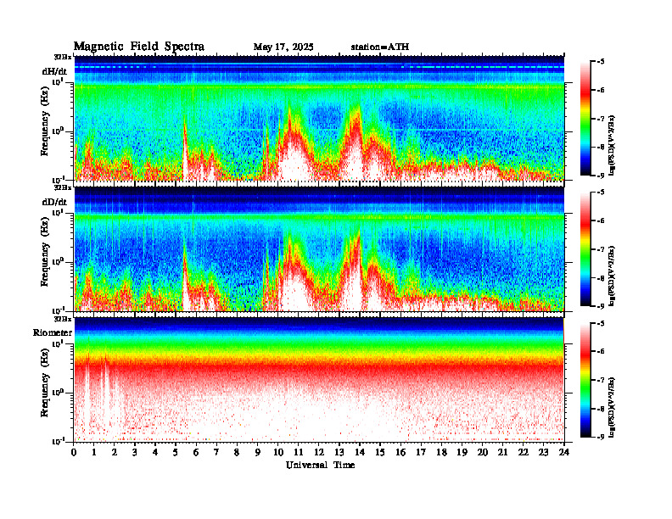Image resolution: width=672 pixels, height=519 pixels.
Task: Click the "1" tick on the Universal Time axis
Action: [x=94, y=453]
